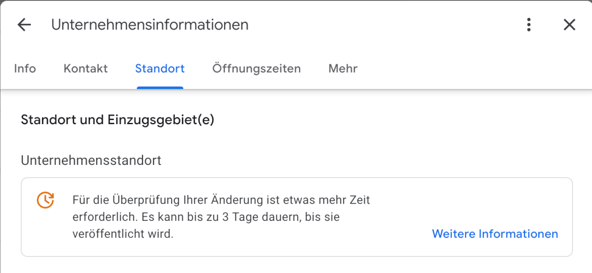Expand the Mehr tab options
Viewport: 592px width, 273px height.
click(343, 68)
